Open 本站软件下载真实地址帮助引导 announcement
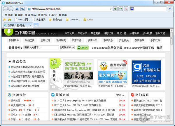This screenshot has width=175, height=126. [27, 67]
